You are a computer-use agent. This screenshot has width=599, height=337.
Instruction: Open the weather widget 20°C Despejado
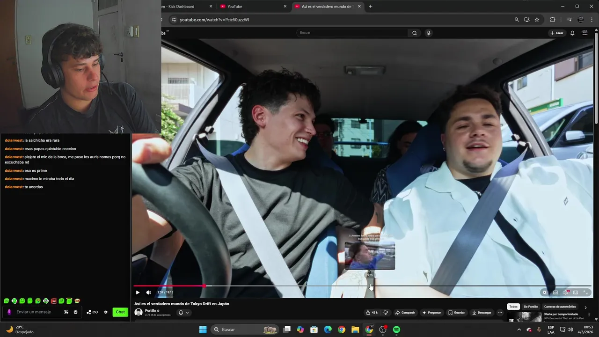(x=20, y=330)
